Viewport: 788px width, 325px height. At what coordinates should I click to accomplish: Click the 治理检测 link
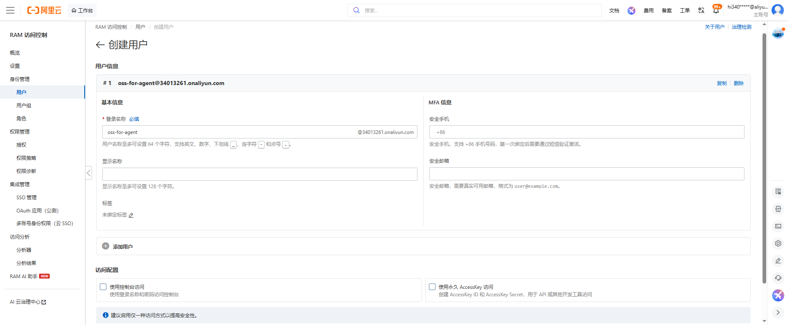point(741,27)
